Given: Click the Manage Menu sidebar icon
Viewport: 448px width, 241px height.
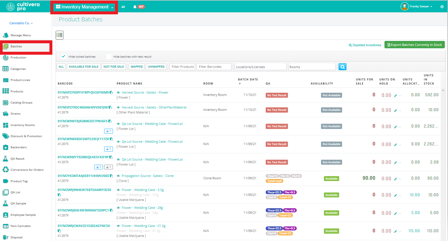Looking at the screenshot, I should point(5,35).
